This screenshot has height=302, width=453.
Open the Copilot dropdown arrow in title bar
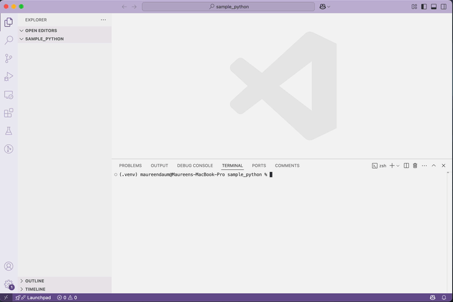(329, 7)
